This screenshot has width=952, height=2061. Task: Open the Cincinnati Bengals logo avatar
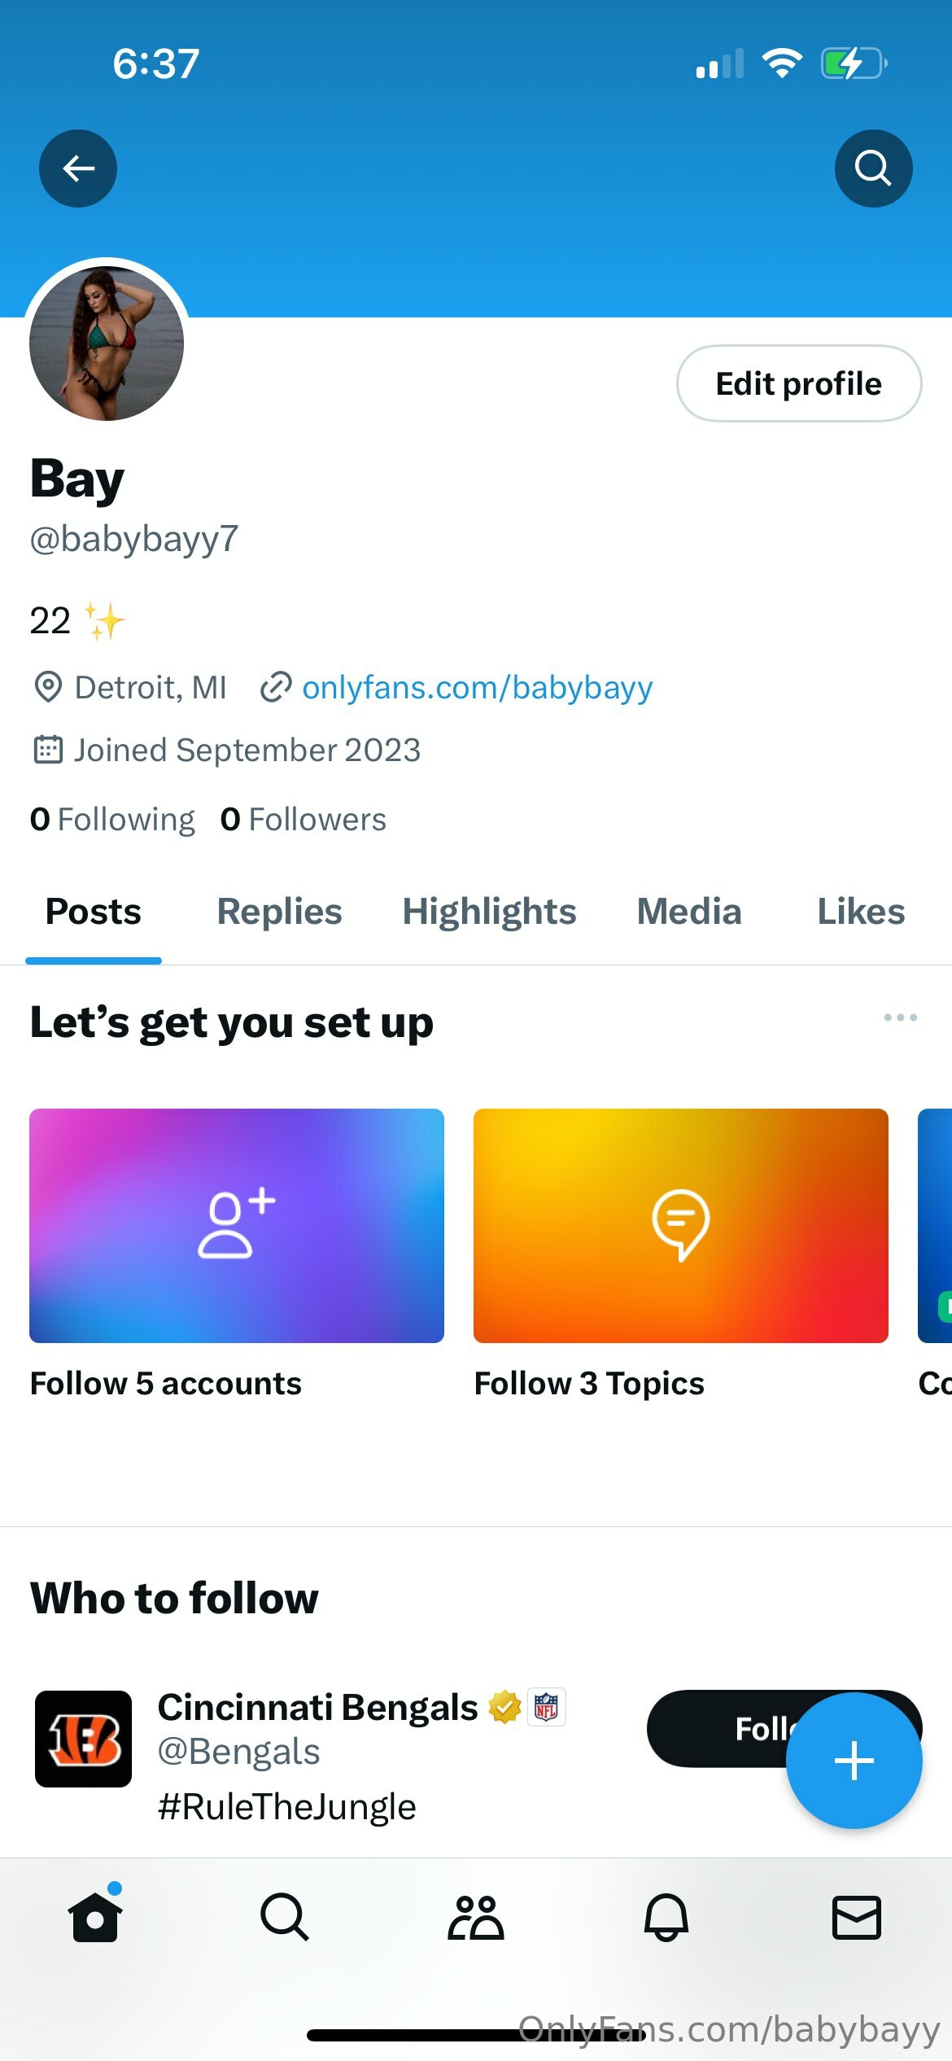pyautogui.click(x=83, y=1739)
